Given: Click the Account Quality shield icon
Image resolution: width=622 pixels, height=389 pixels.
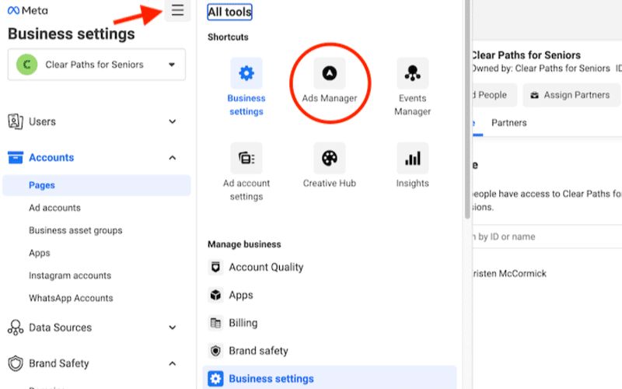Looking at the screenshot, I should point(215,267).
